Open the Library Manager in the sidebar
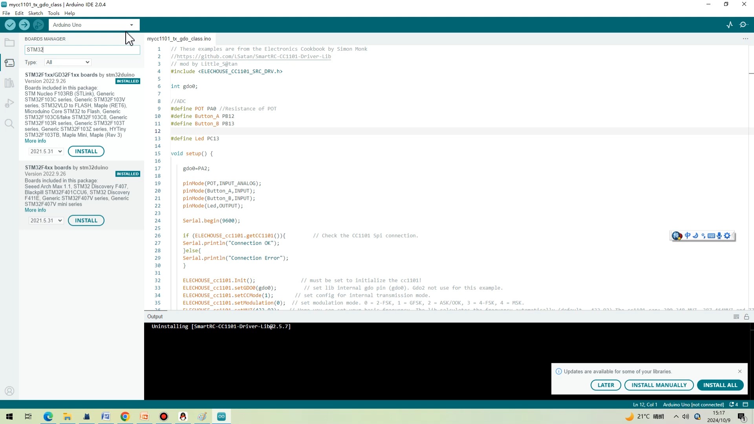Screen dimensions: 754x424 [x=9, y=83]
